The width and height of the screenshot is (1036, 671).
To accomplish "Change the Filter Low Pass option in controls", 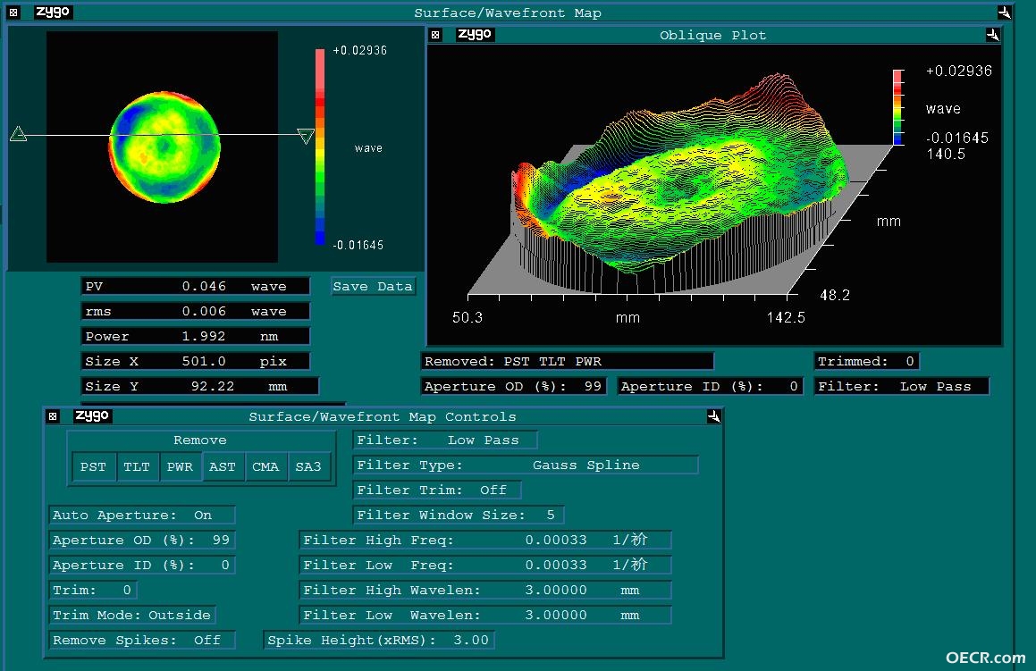I will coord(445,440).
